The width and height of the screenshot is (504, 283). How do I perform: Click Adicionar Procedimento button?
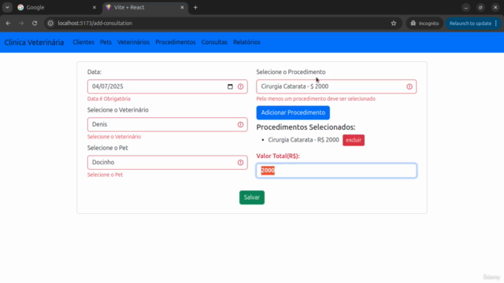click(293, 112)
